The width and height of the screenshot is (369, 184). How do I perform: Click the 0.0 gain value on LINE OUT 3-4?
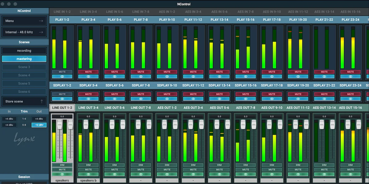88,116
